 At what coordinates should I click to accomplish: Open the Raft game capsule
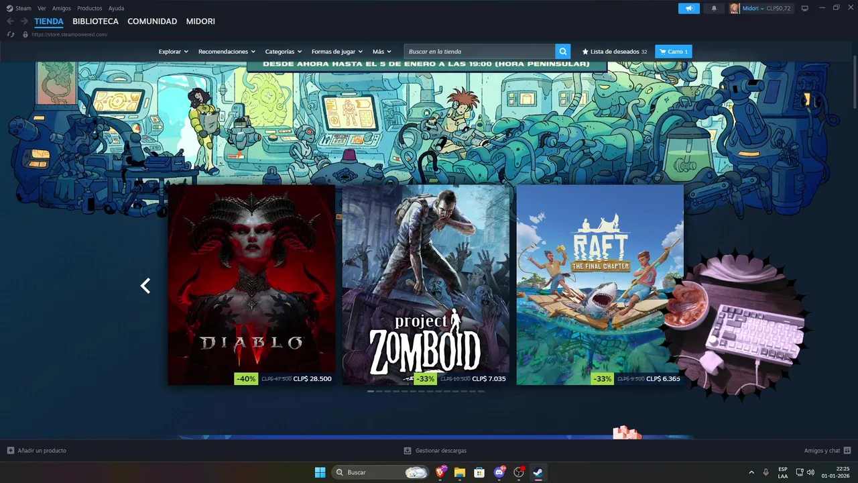[x=600, y=284]
